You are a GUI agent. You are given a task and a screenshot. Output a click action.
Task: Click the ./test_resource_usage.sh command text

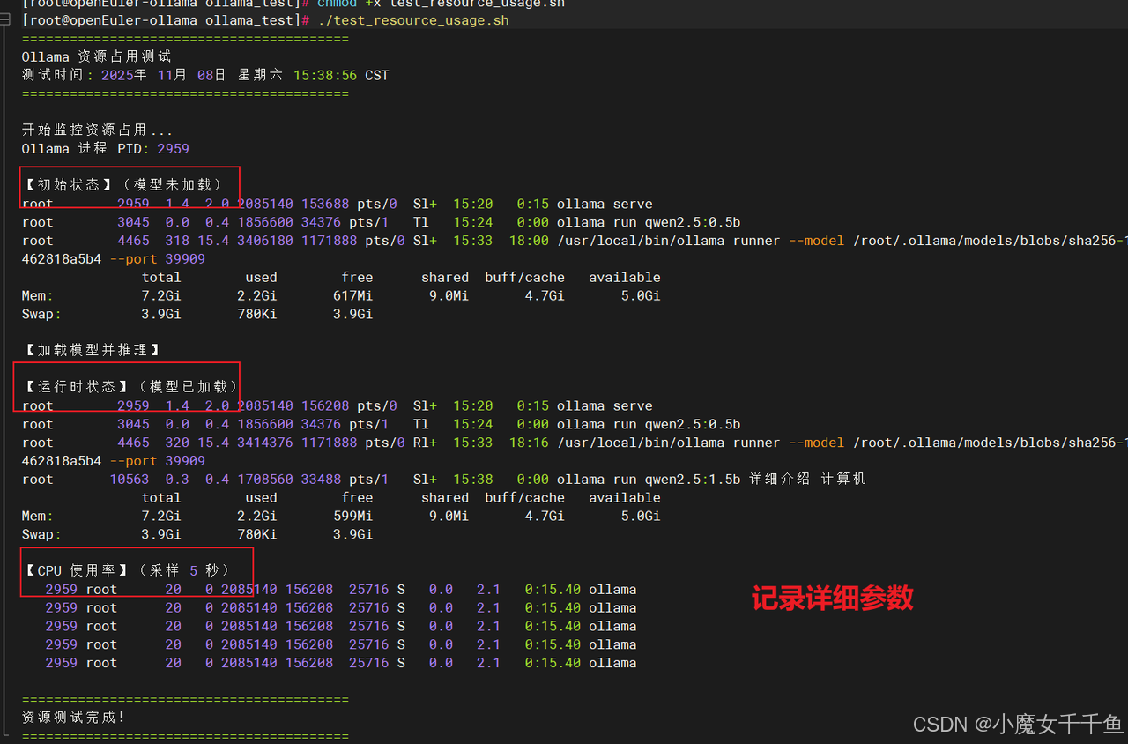413,20
